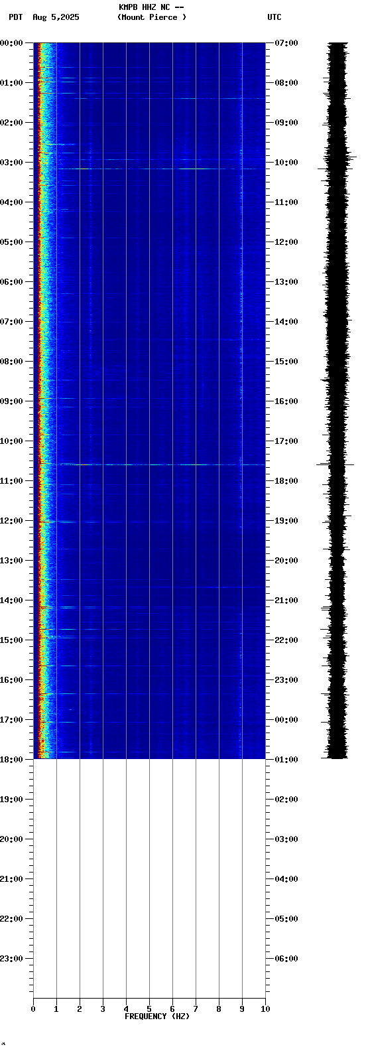Click the '10:00' UTC time label
Screen dimensions: 366x1051
point(286,163)
